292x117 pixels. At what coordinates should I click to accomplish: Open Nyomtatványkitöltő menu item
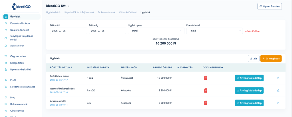pyautogui.click(x=21, y=70)
